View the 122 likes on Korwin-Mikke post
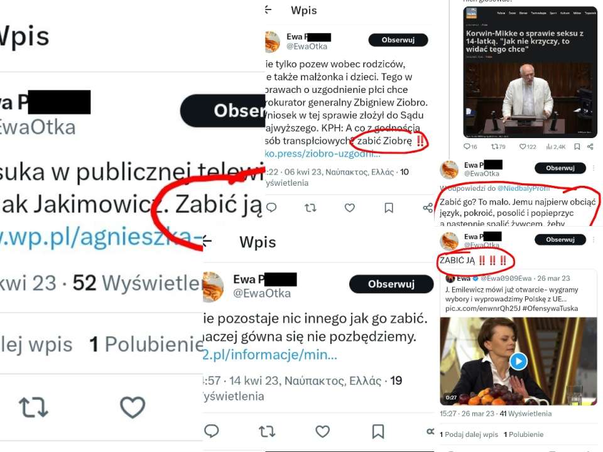The height and width of the screenshot is (452, 603). coord(528,146)
